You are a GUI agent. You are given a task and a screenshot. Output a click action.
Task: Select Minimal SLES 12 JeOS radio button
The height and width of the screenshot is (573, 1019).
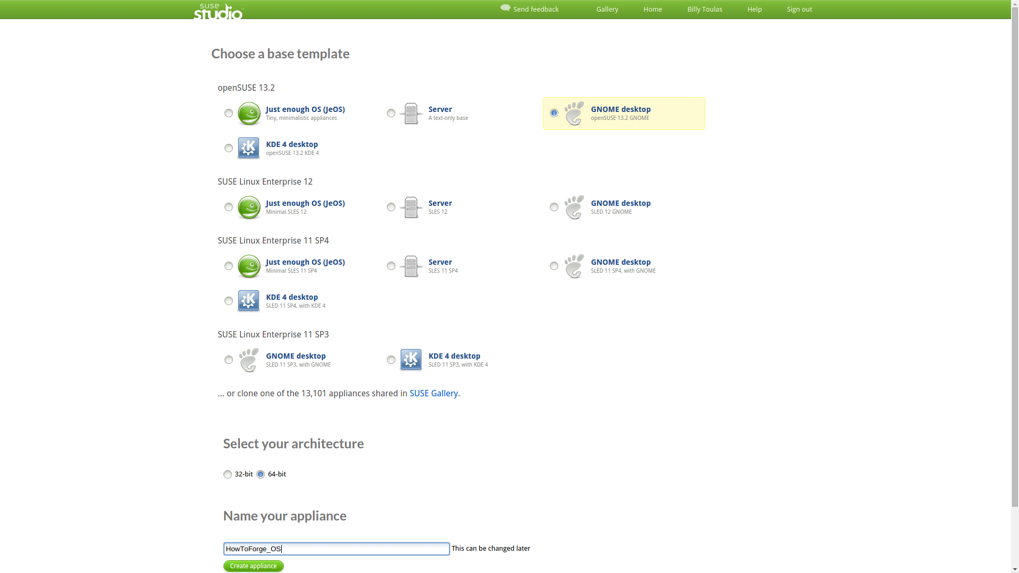[229, 207]
